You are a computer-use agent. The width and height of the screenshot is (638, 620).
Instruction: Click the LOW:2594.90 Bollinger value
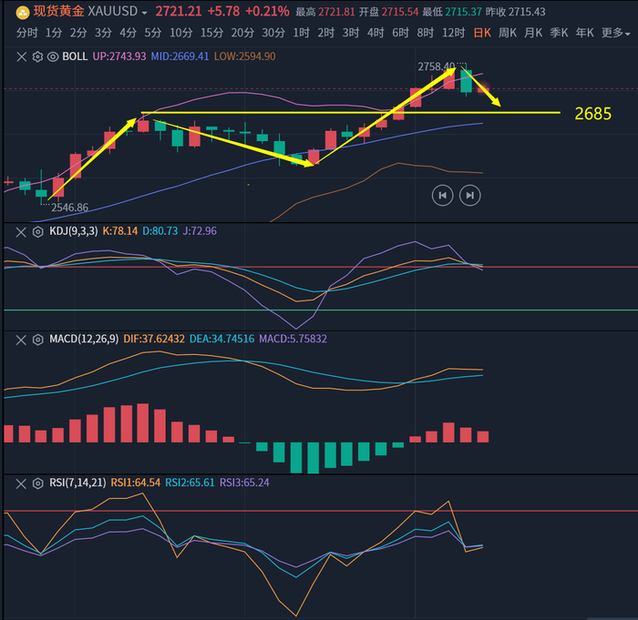point(245,56)
